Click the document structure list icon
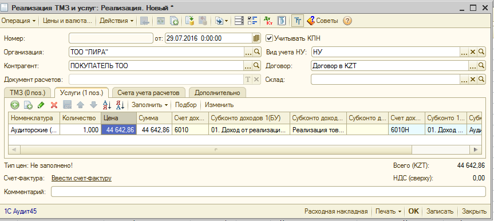 point(239,21)
